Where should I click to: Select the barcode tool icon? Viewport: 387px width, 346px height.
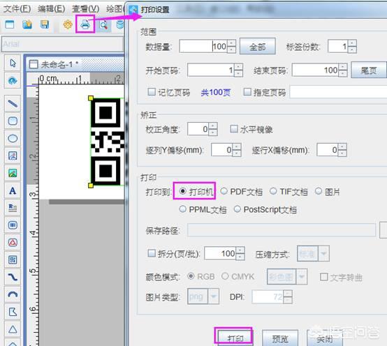tap(13, 225)
